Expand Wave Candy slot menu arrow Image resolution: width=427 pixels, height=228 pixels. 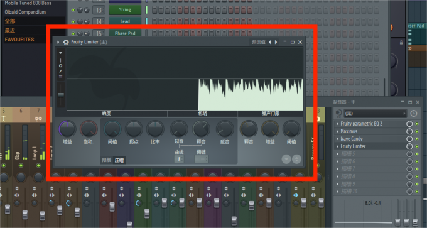coord(337,139)
